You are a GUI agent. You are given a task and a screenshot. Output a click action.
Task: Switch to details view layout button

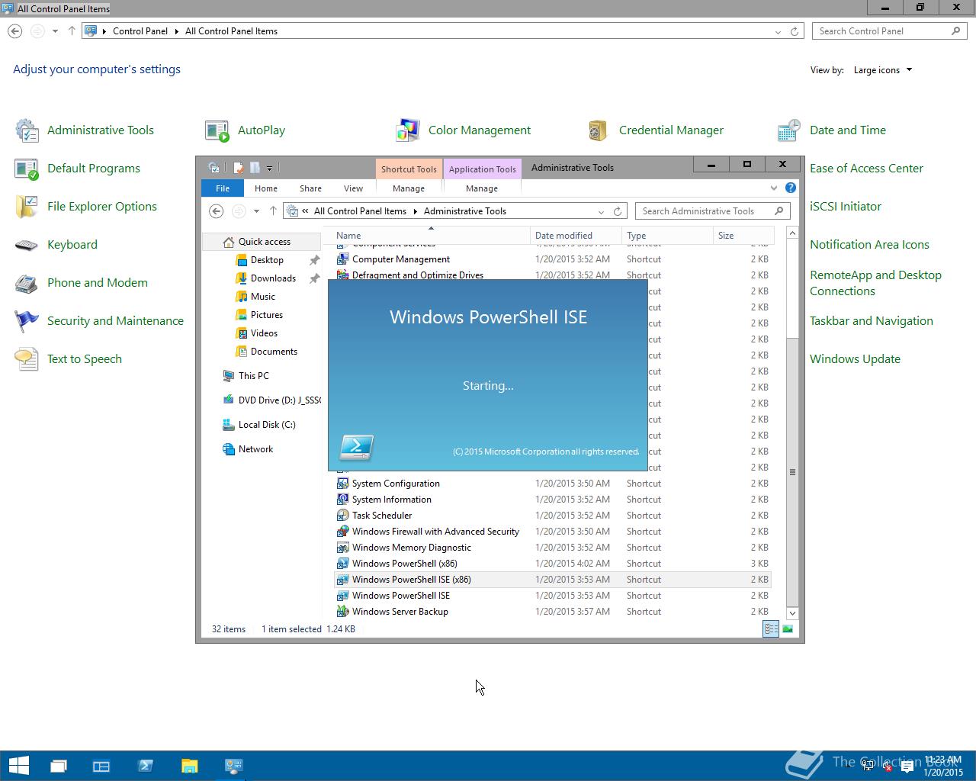point(771,629)
